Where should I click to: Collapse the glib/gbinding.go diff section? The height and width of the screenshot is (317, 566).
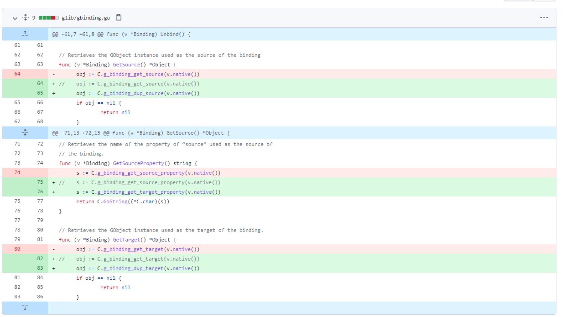point(15,18)
